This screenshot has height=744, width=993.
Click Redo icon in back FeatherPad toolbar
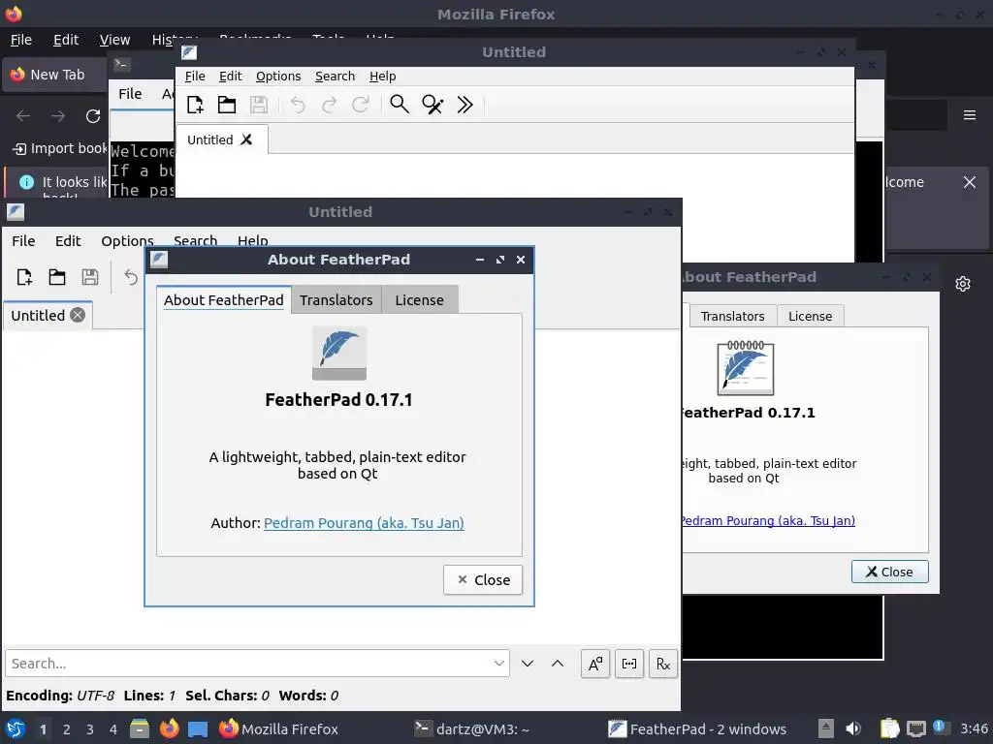click(x=330, y=105)
